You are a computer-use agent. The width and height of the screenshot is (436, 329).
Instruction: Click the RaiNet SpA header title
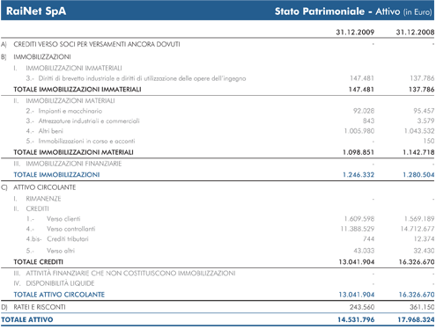36,11
